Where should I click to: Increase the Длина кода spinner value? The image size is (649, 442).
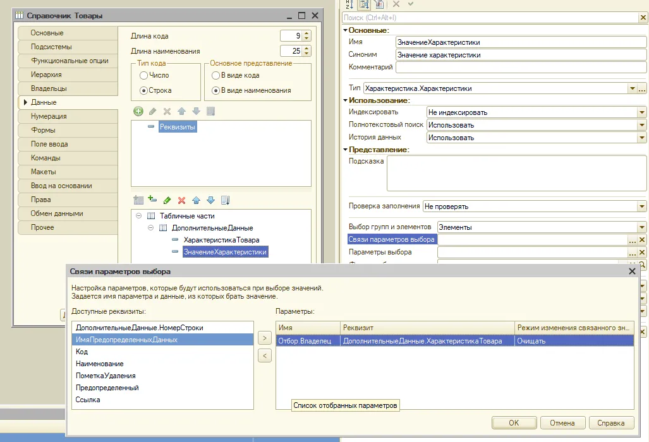[307, 33]
